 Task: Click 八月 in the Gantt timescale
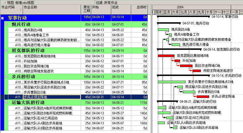click(x=192, y=12)
